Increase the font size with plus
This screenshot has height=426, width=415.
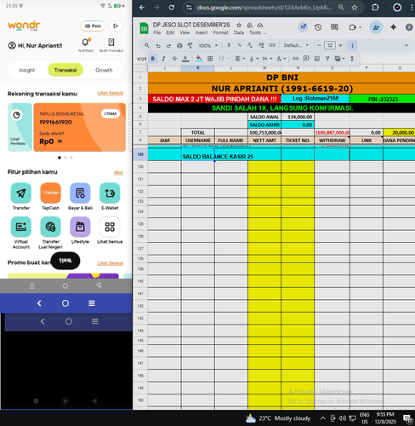click(340, 45)
